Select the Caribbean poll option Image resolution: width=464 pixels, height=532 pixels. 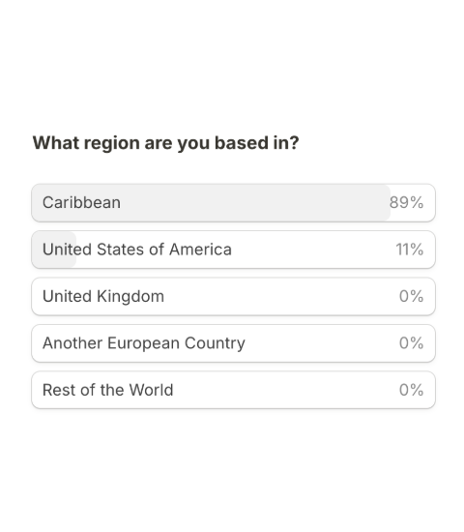point(233,203)
